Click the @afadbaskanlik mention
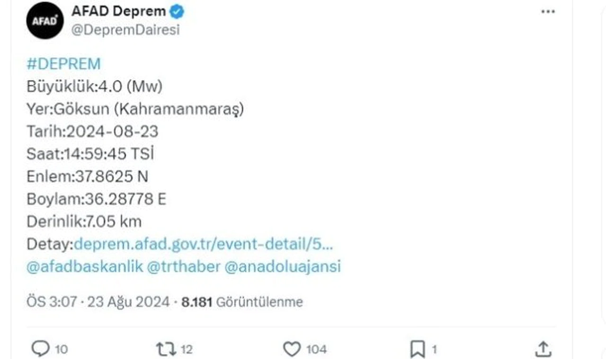606x359 pixels. [x=85, y=266]
